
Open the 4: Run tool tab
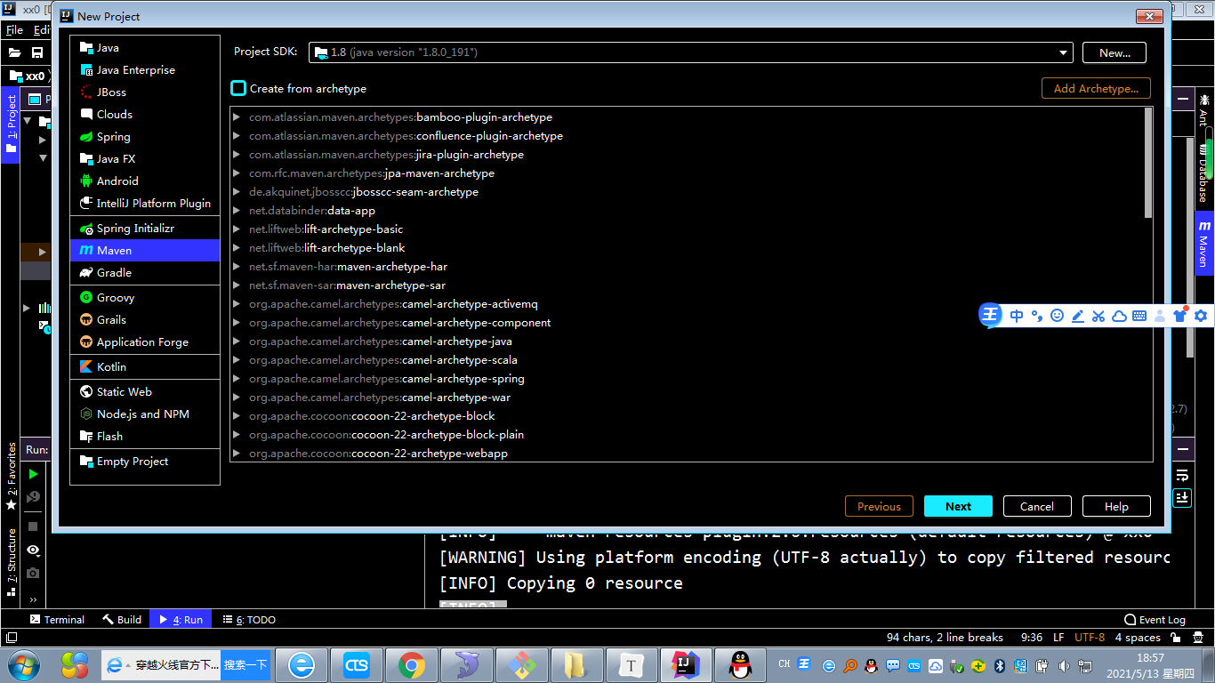[x=181, y=620]
